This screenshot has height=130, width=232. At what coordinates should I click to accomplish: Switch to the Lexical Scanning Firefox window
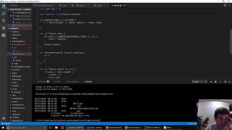(x=133, y=127)
